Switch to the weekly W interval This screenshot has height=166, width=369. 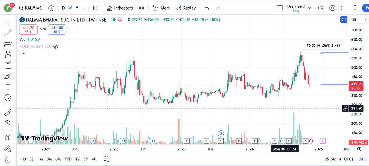point(70,8)
